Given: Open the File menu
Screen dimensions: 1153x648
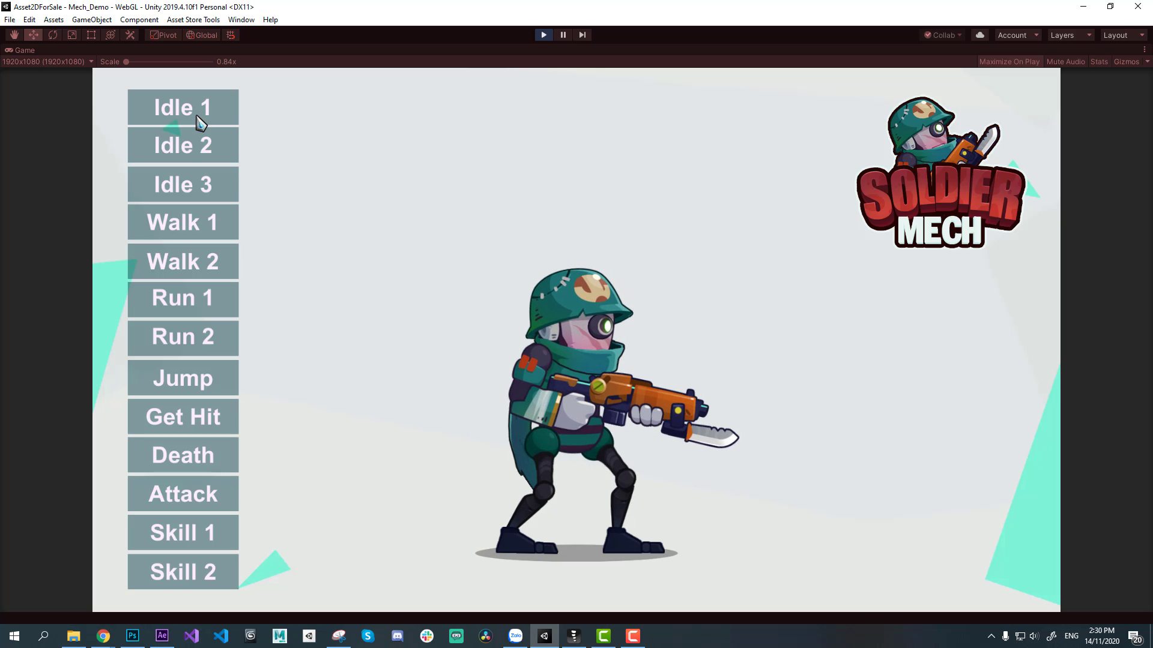Looking at the screenshot, I should pyautogui.click(x=10, y=19).
